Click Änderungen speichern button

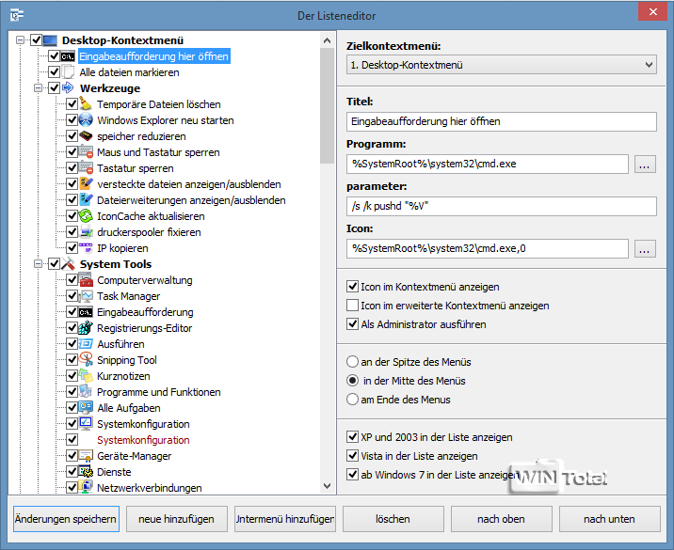[66, 519]
